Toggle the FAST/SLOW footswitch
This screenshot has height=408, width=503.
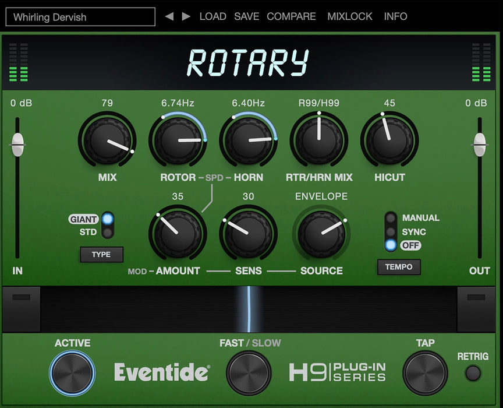click(x=249, y=373)
